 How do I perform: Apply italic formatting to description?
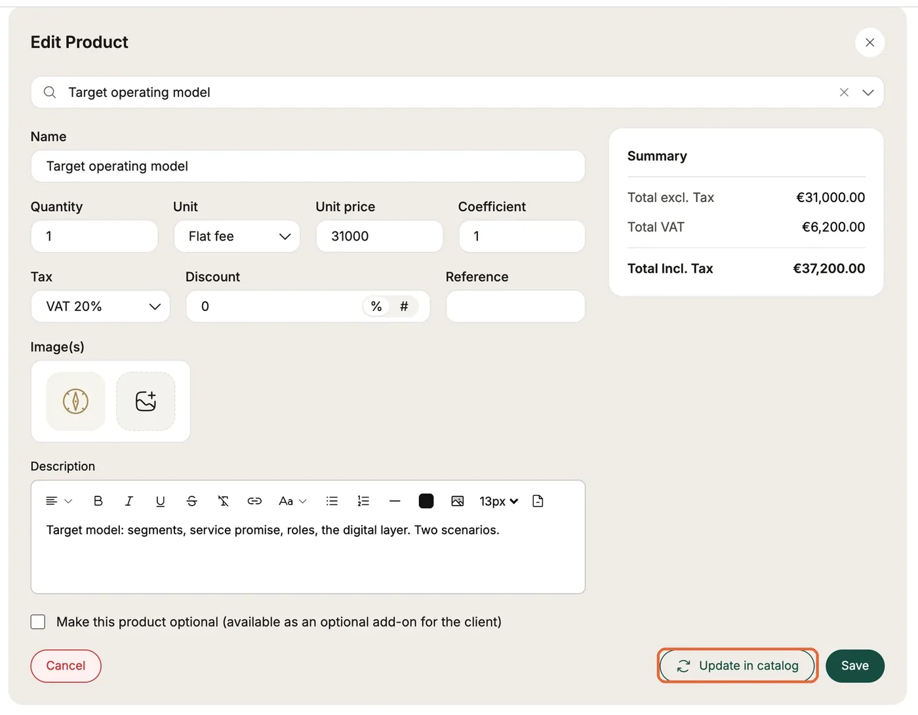point(129,501)
